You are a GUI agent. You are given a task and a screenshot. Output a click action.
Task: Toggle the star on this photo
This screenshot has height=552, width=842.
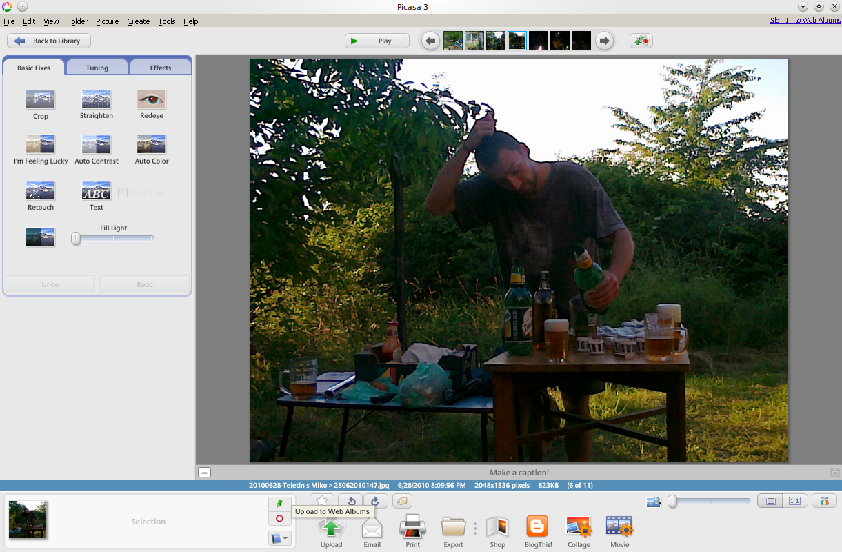[322, 502]
